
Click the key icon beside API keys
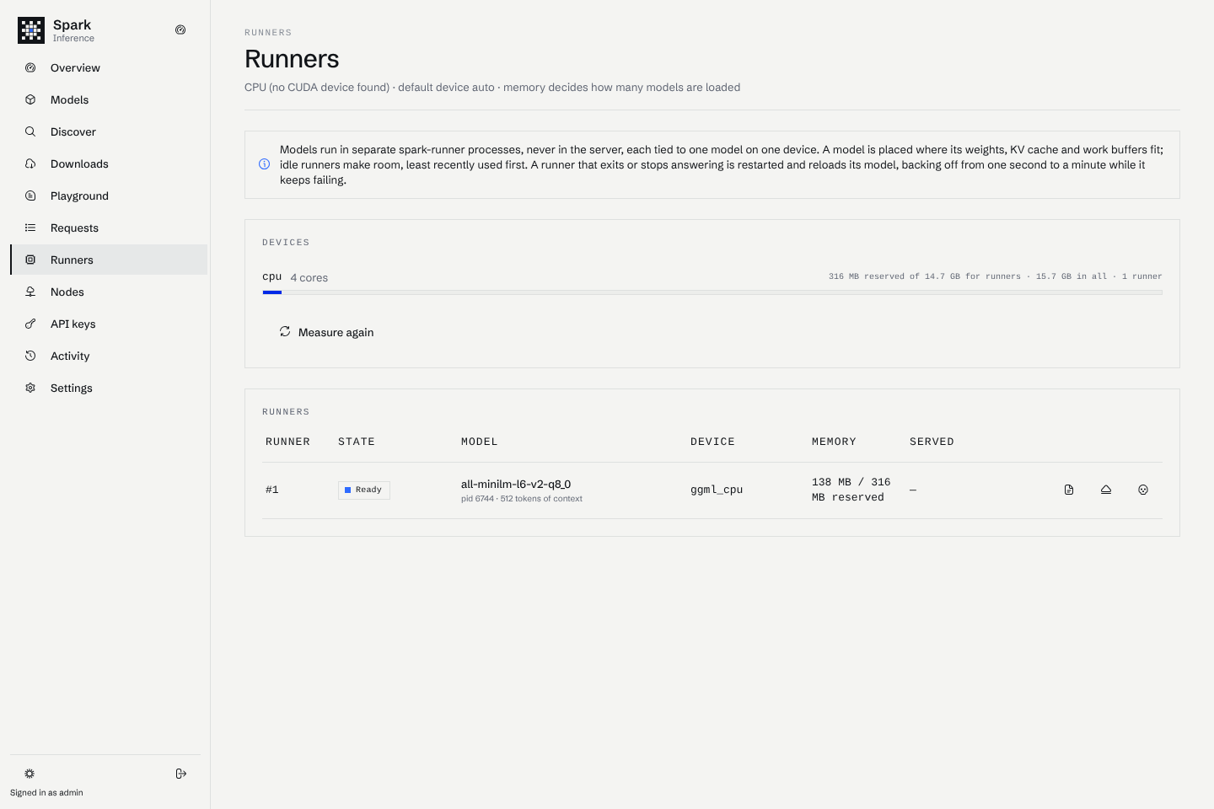[30, 324]
